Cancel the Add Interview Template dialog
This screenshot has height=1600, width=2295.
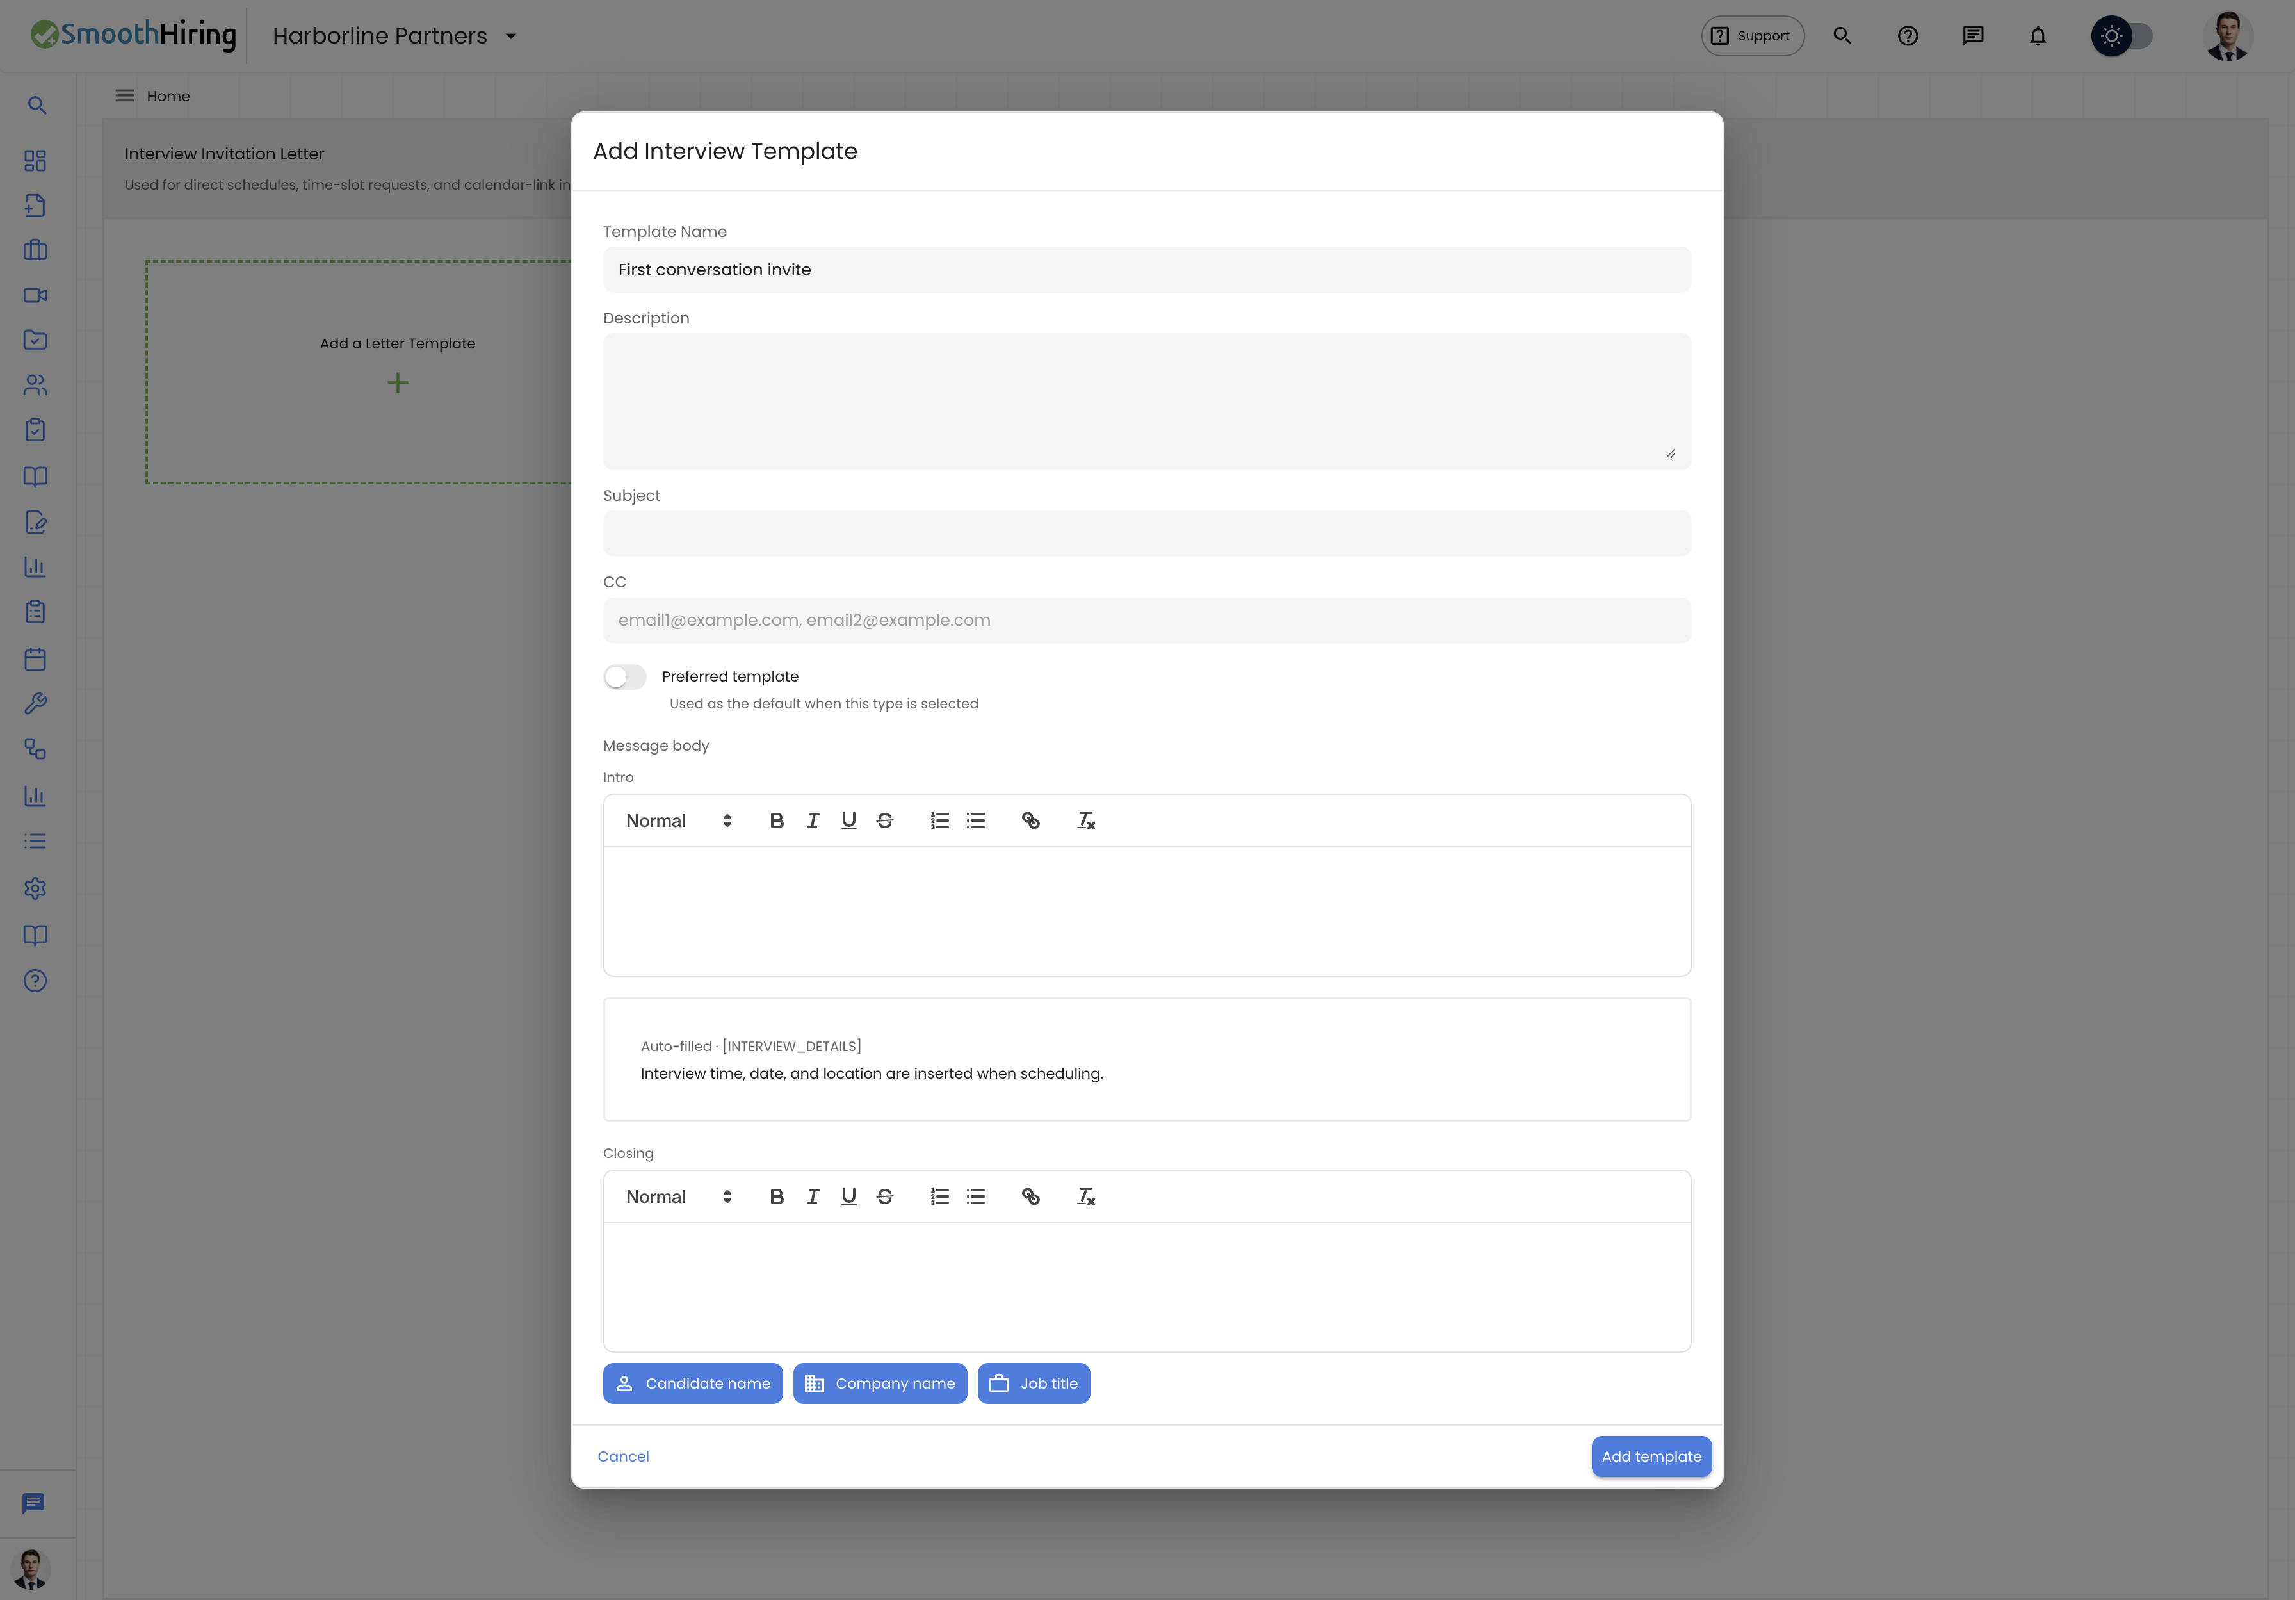[622, 1457]
